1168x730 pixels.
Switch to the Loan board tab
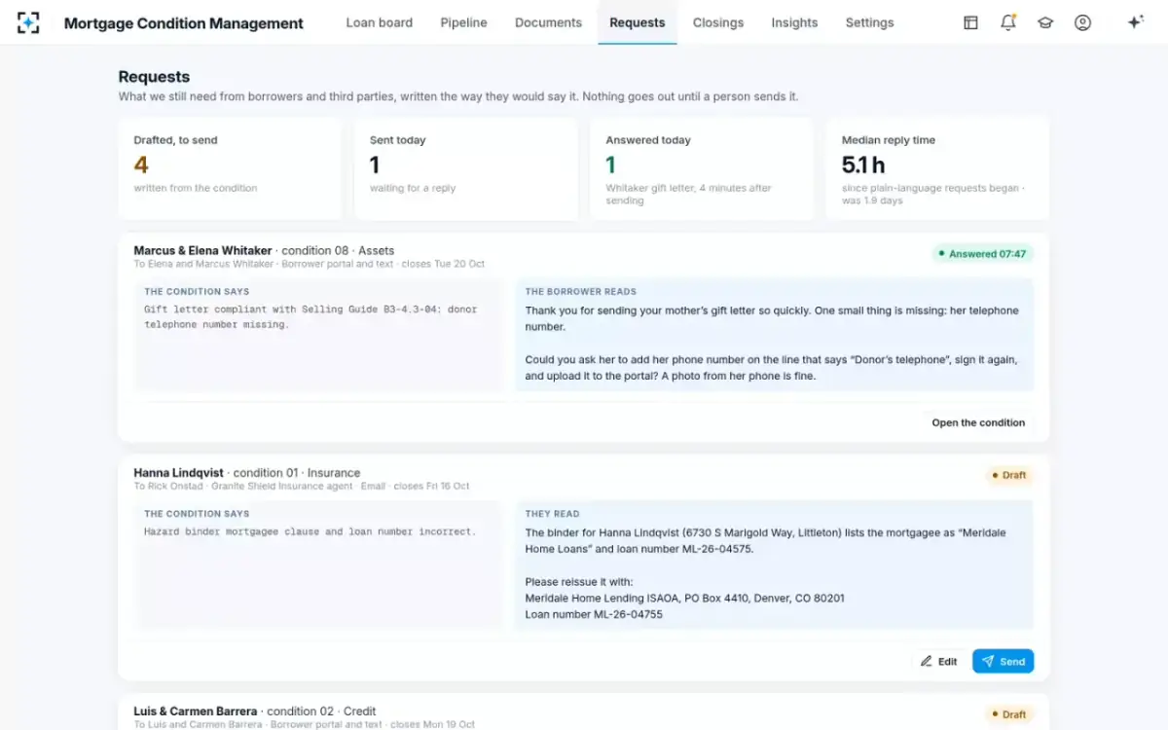[380, 22]
